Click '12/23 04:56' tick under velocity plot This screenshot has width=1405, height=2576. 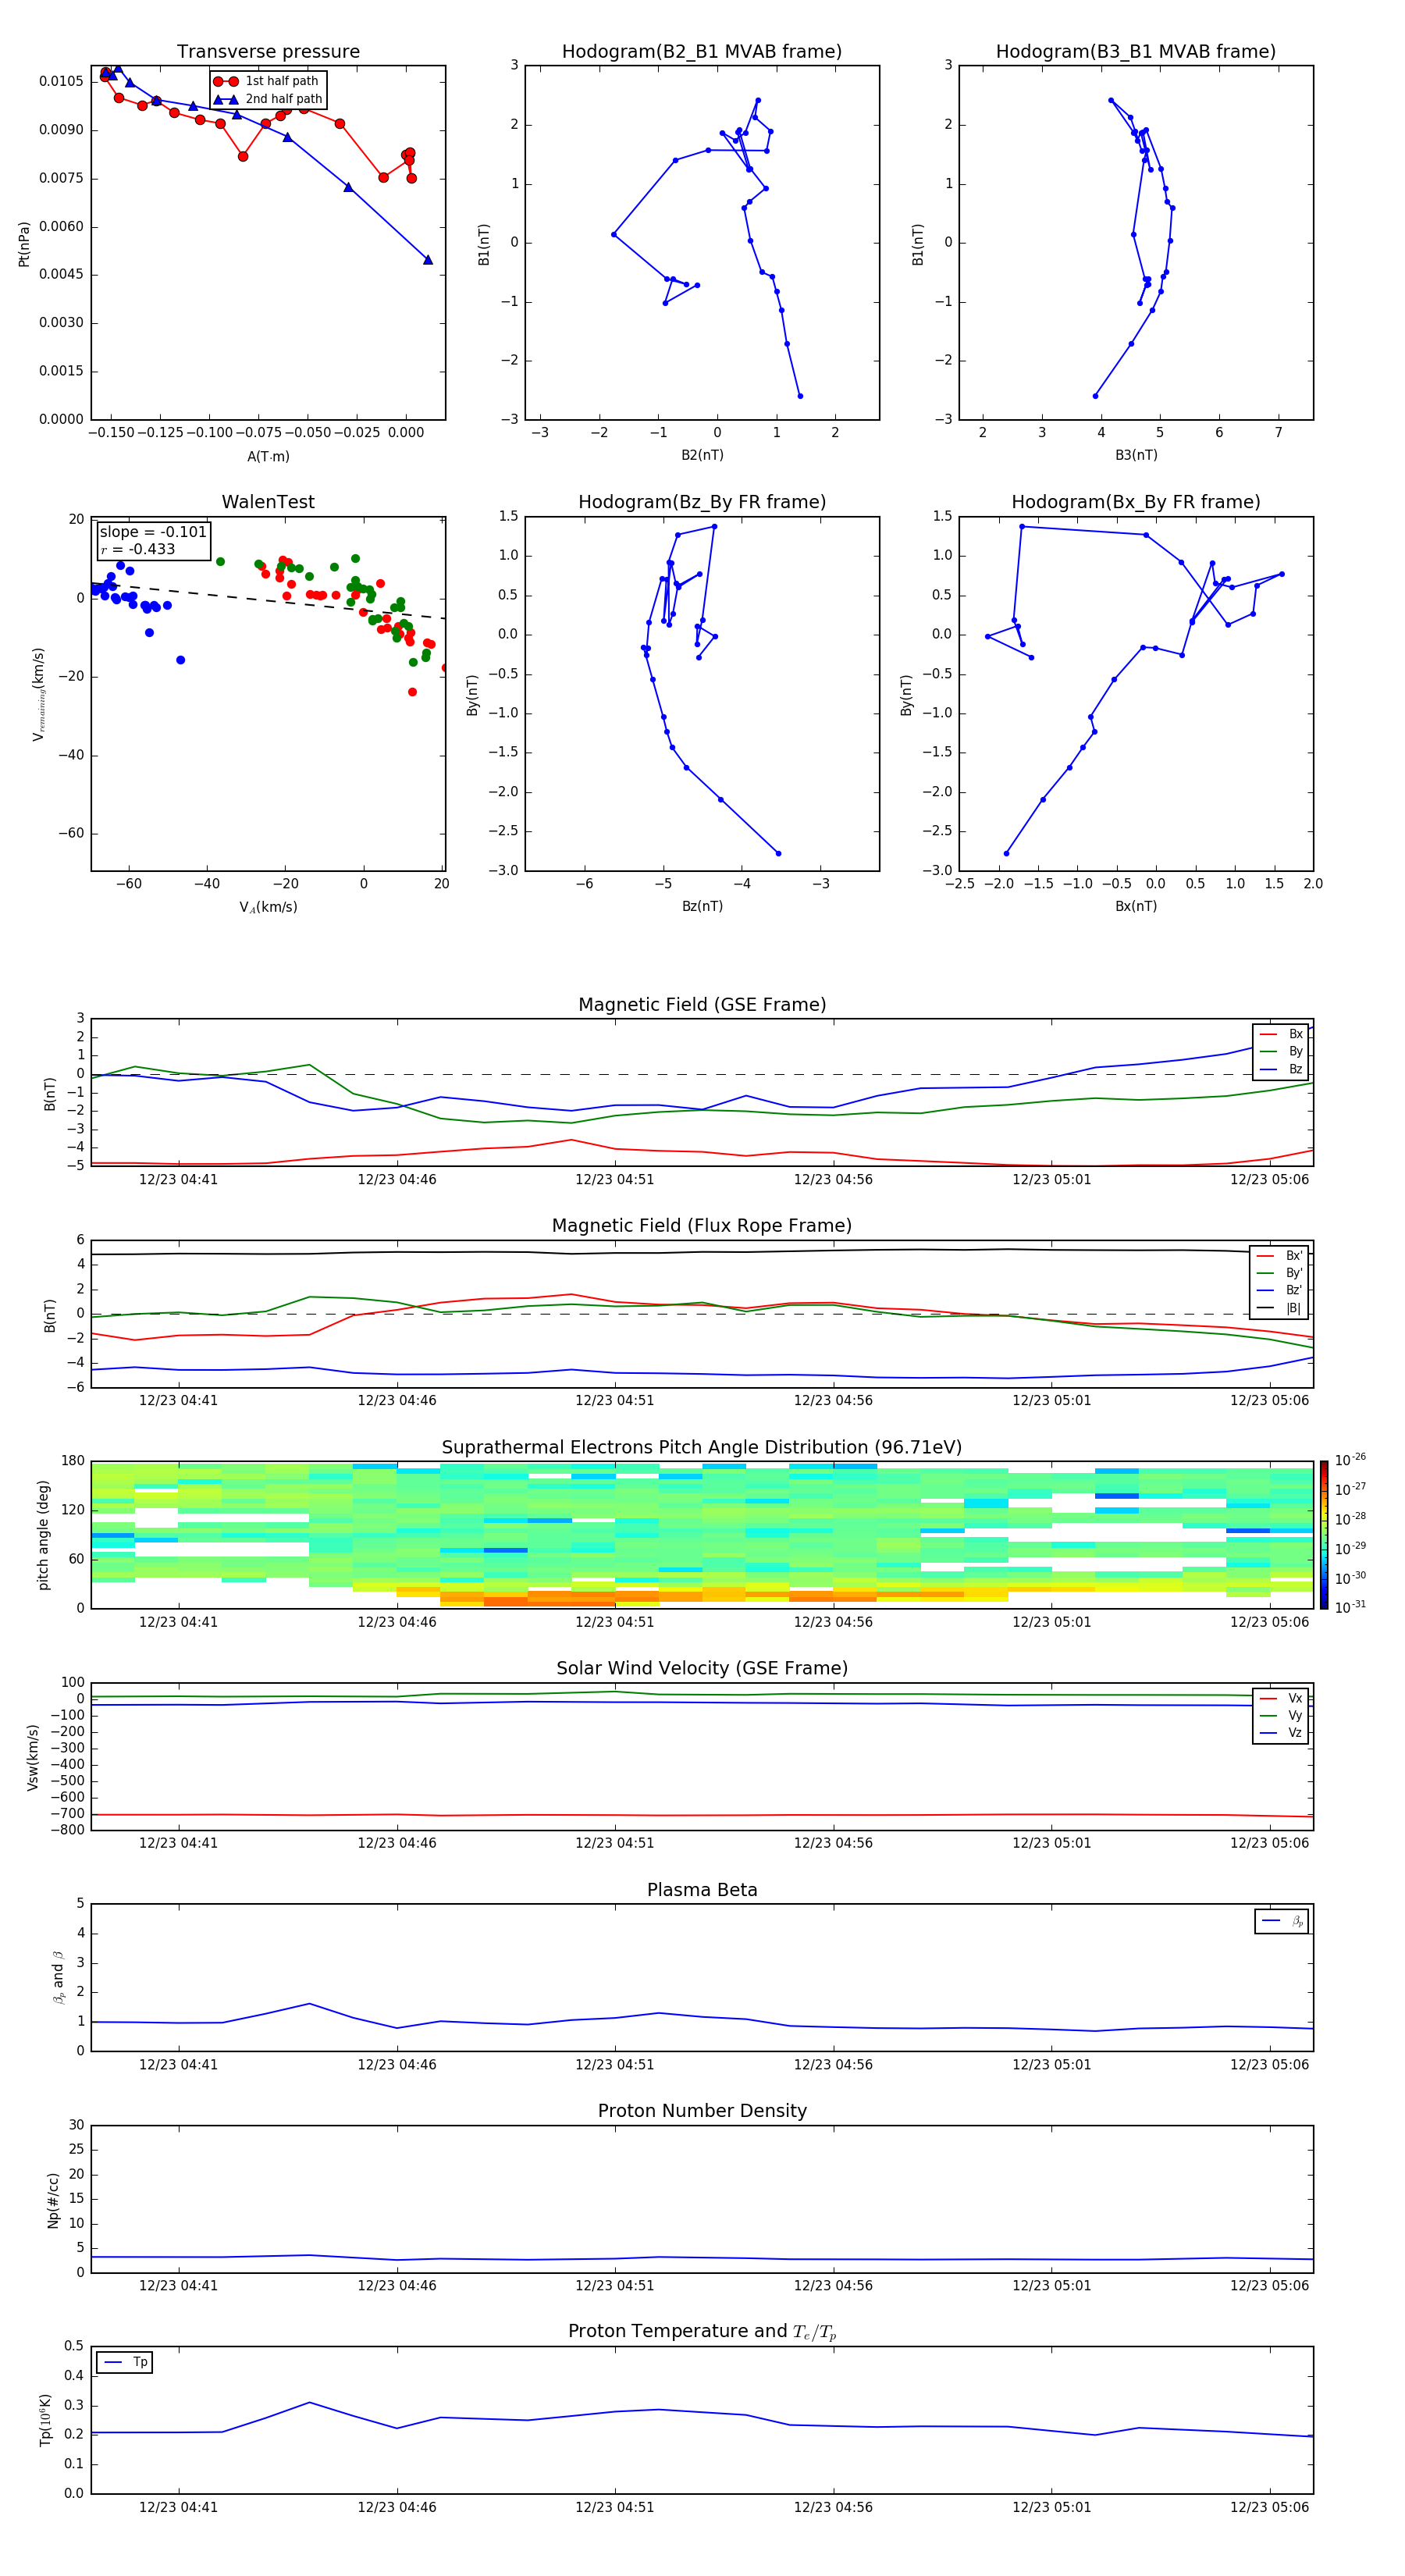click(833, 1843)
